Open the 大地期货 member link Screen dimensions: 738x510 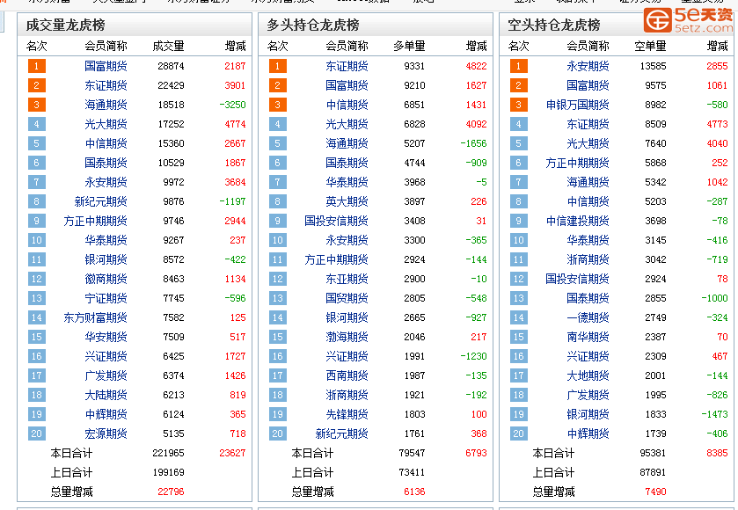point(588,375)
